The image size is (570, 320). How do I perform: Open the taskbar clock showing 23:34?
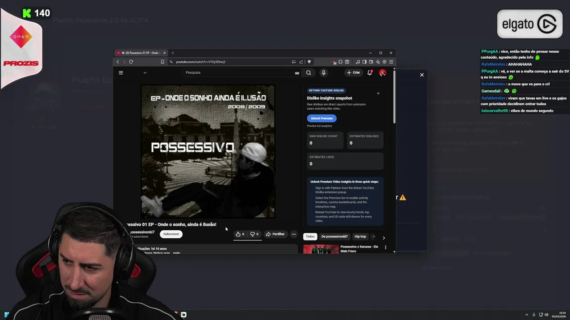558,315
